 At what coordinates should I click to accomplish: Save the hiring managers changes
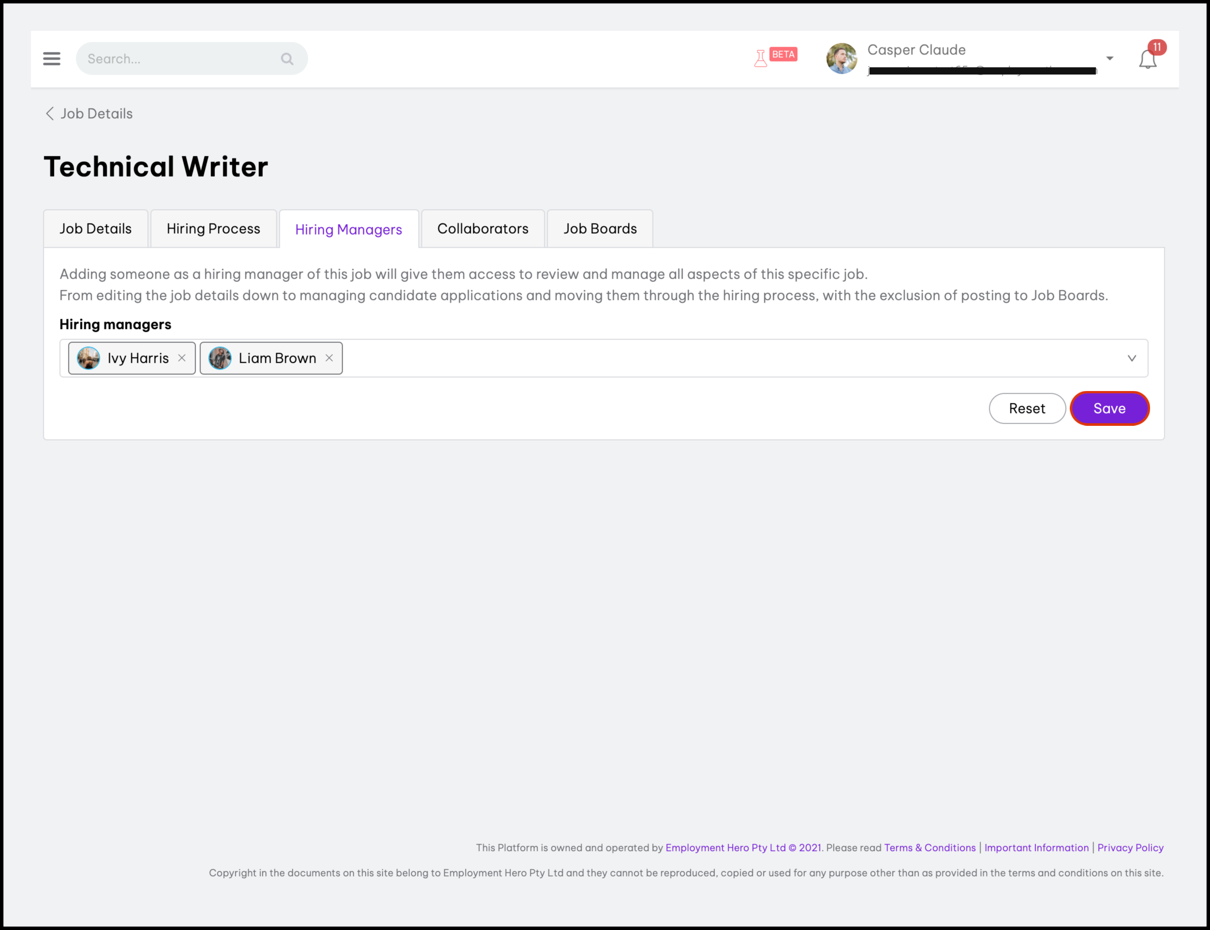(1108, 408)
